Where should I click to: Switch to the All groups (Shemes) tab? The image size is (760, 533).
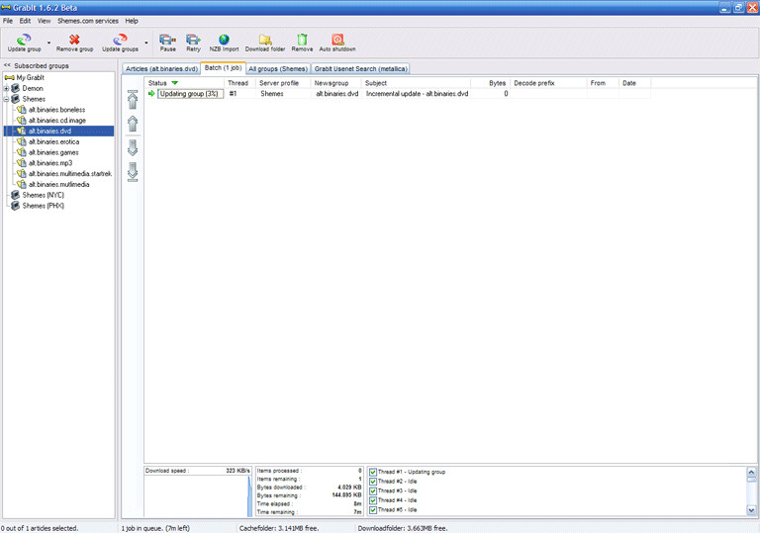pos(278,69)
